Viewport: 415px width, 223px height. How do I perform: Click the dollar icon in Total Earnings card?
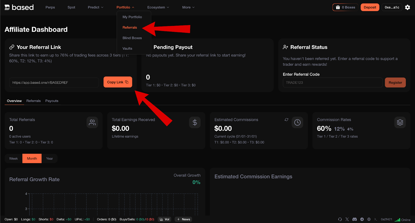(195, 123)
